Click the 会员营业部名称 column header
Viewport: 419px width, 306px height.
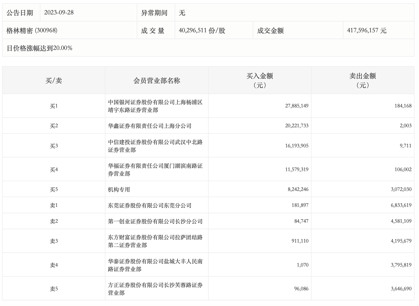[156, 81]
